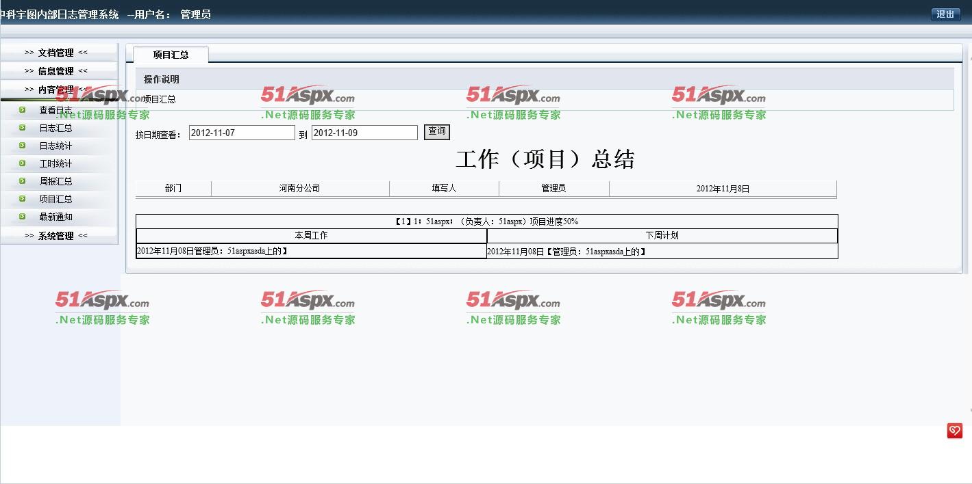Click the 退出 logout button
The height and width of the screenshot is (484, 972).
point(945,14)
